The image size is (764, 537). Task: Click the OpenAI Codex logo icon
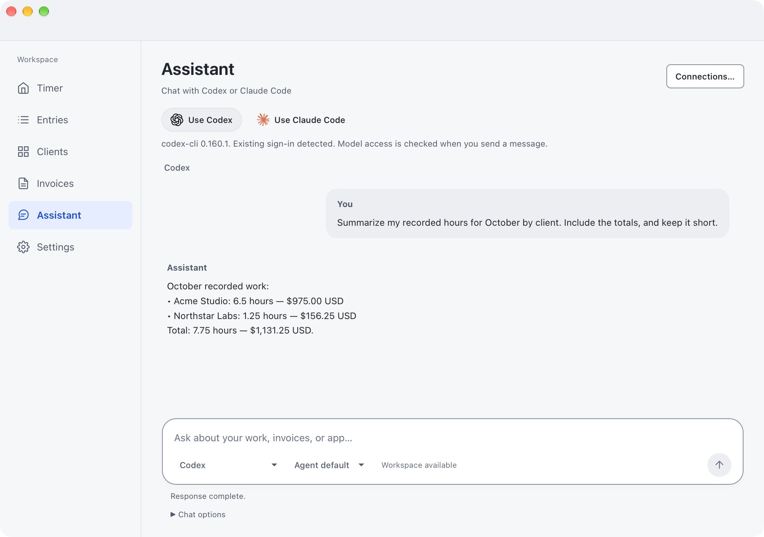click(x=177, y=120)
